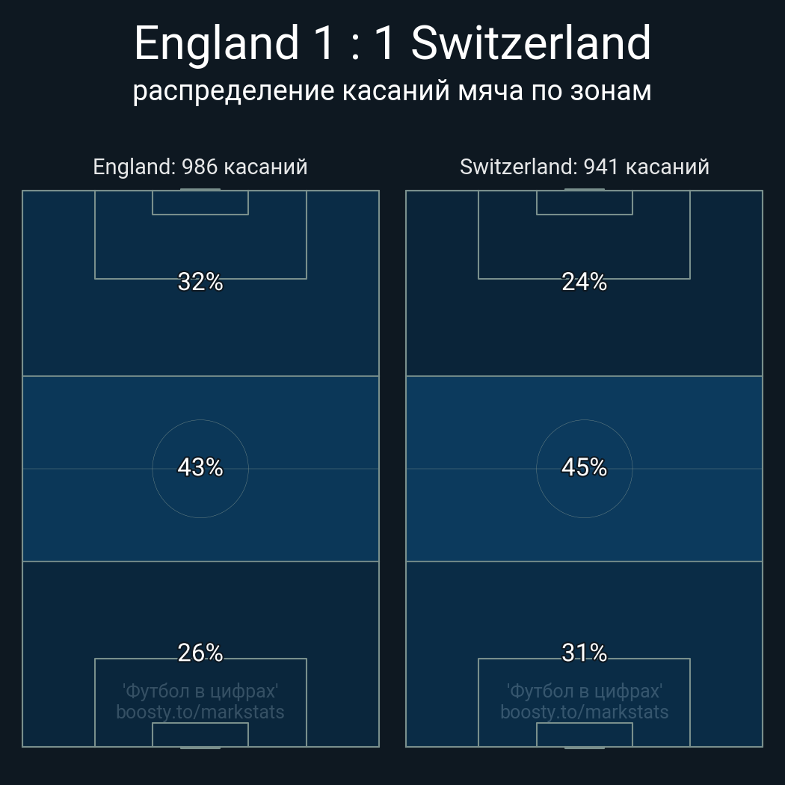Click 'Футбол в цифрах' watermark on England pitch
This screenshot has width=785, height=785.
(x=200, y=691)
